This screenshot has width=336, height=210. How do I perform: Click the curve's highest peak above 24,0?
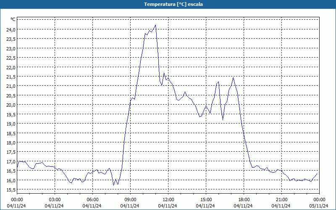[155, 25]
